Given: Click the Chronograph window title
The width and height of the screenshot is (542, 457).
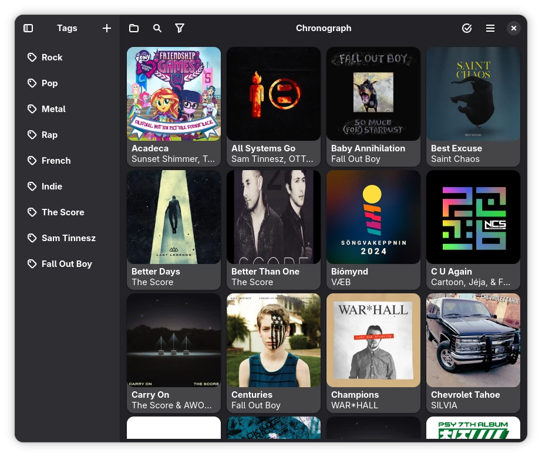Looking at the screenshot, I should pyautogui.click(x=324, y=28).
